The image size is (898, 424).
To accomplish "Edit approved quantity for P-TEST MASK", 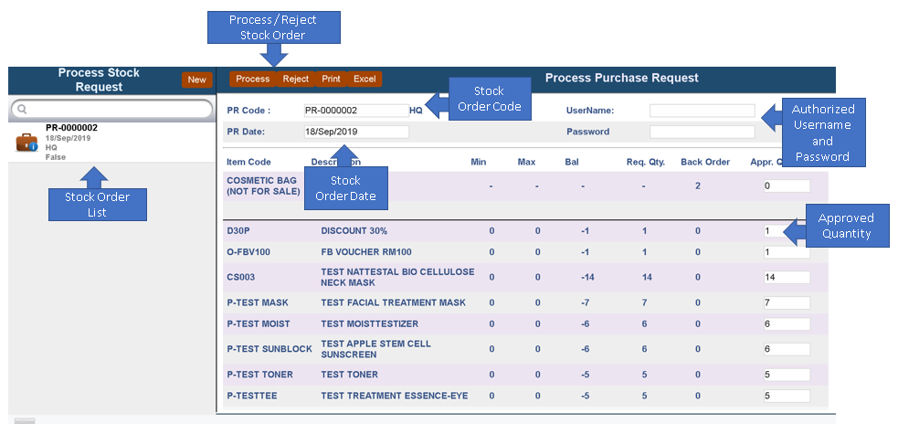I will point(787,302).
